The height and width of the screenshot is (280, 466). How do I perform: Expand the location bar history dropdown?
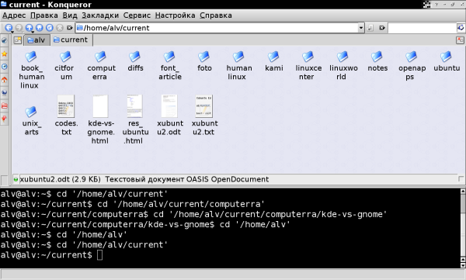pyautogui.click(x=361, y=28)
